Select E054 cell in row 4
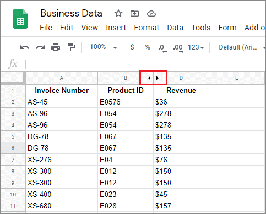 [126, 125]
